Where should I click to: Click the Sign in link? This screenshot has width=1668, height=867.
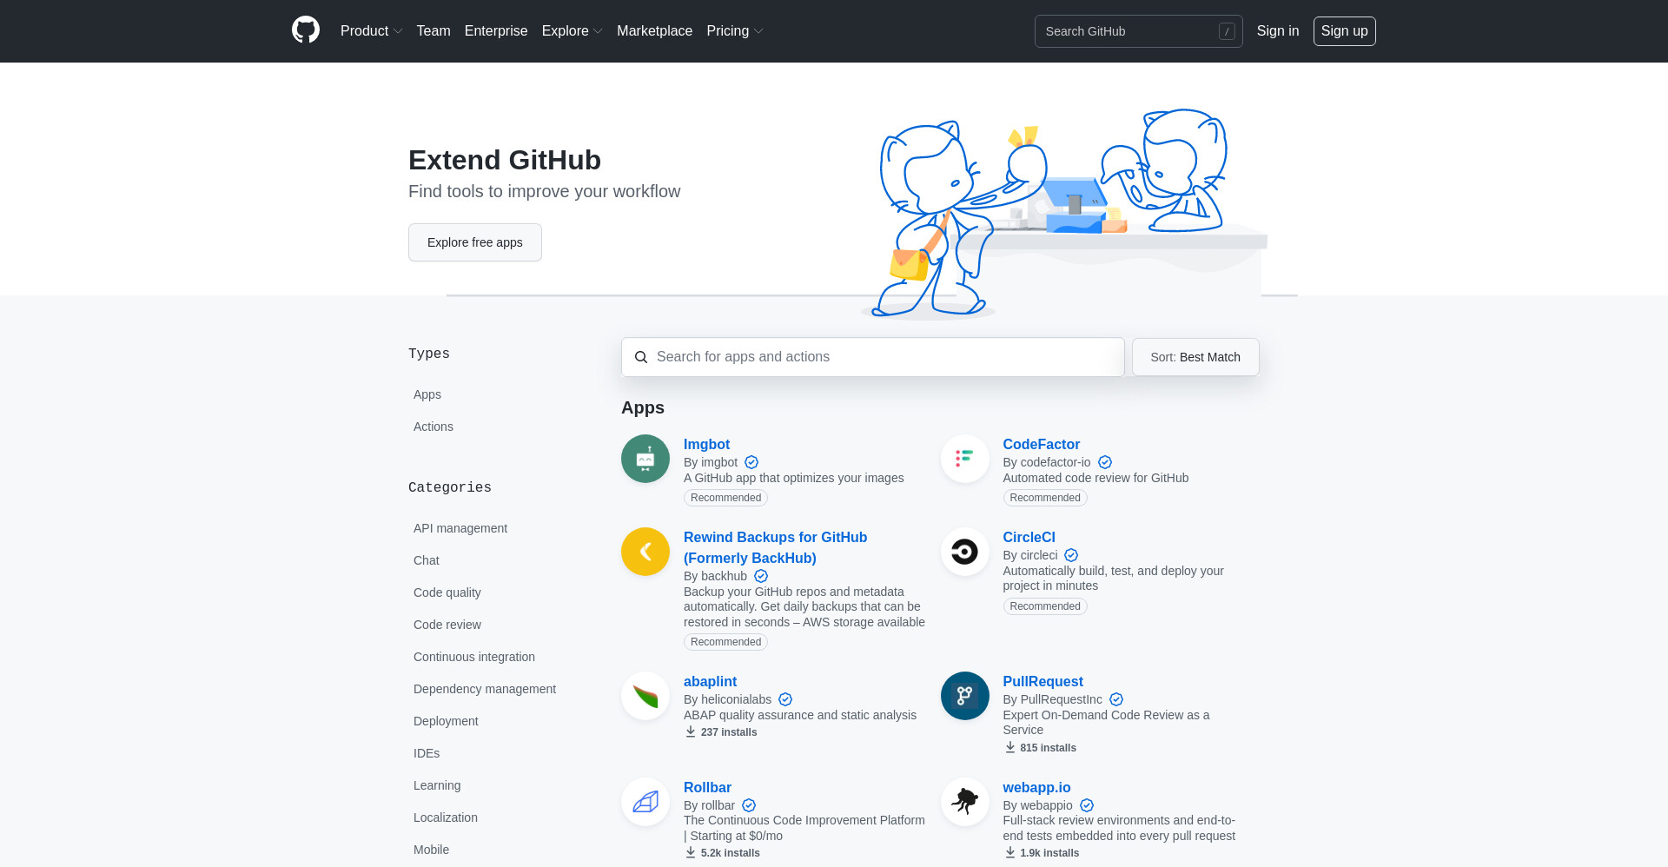(1278, 30)
